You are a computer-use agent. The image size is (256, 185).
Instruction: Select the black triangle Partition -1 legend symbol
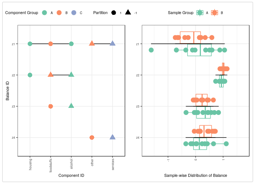128,13
